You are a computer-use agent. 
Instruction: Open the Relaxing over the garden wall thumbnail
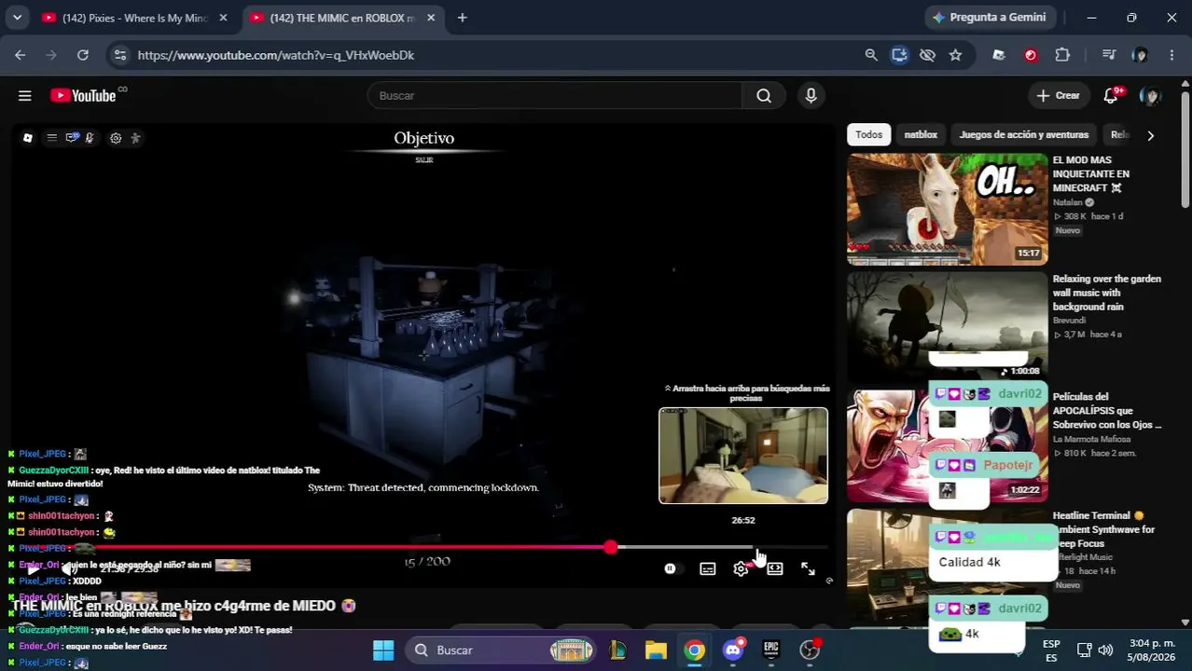click(x=948, y=326)
